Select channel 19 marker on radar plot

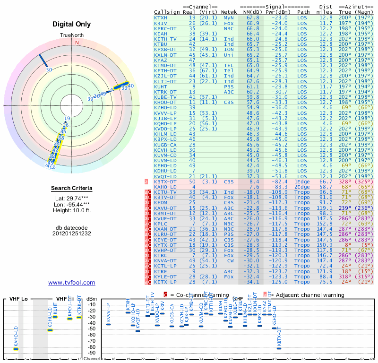67,119
